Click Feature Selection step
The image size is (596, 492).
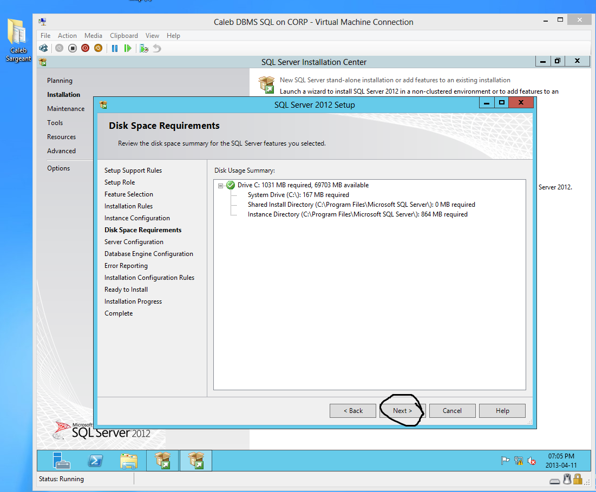(128, 194)
